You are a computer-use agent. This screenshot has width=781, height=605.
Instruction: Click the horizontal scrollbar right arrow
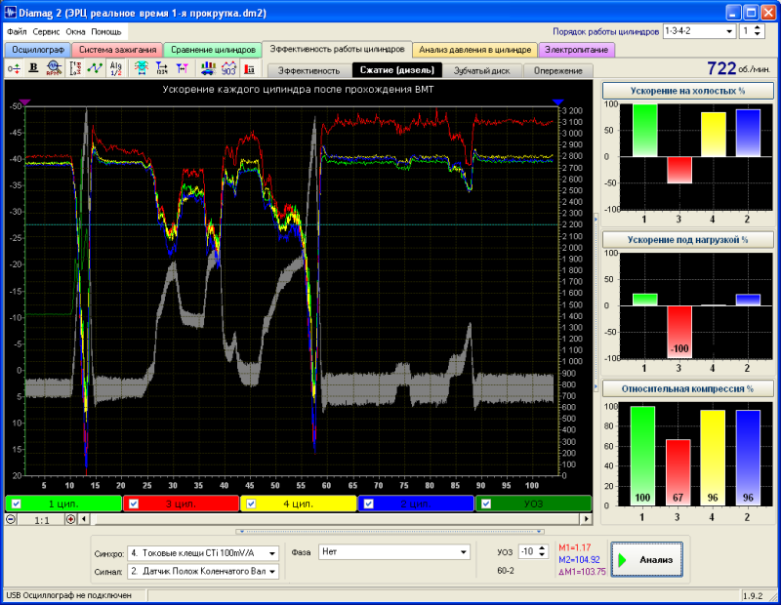(587, 519)
